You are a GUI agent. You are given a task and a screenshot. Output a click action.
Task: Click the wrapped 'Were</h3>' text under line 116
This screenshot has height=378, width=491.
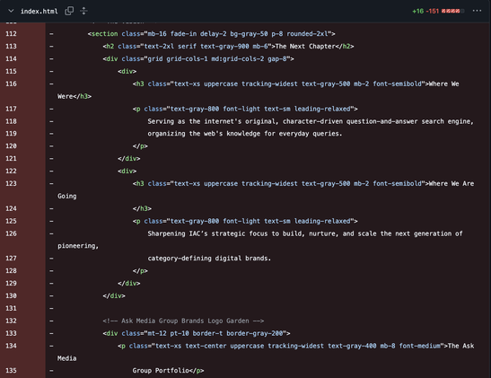tap(75, 96)
